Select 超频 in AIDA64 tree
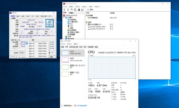The image size is (179, 108). (70, 28)
